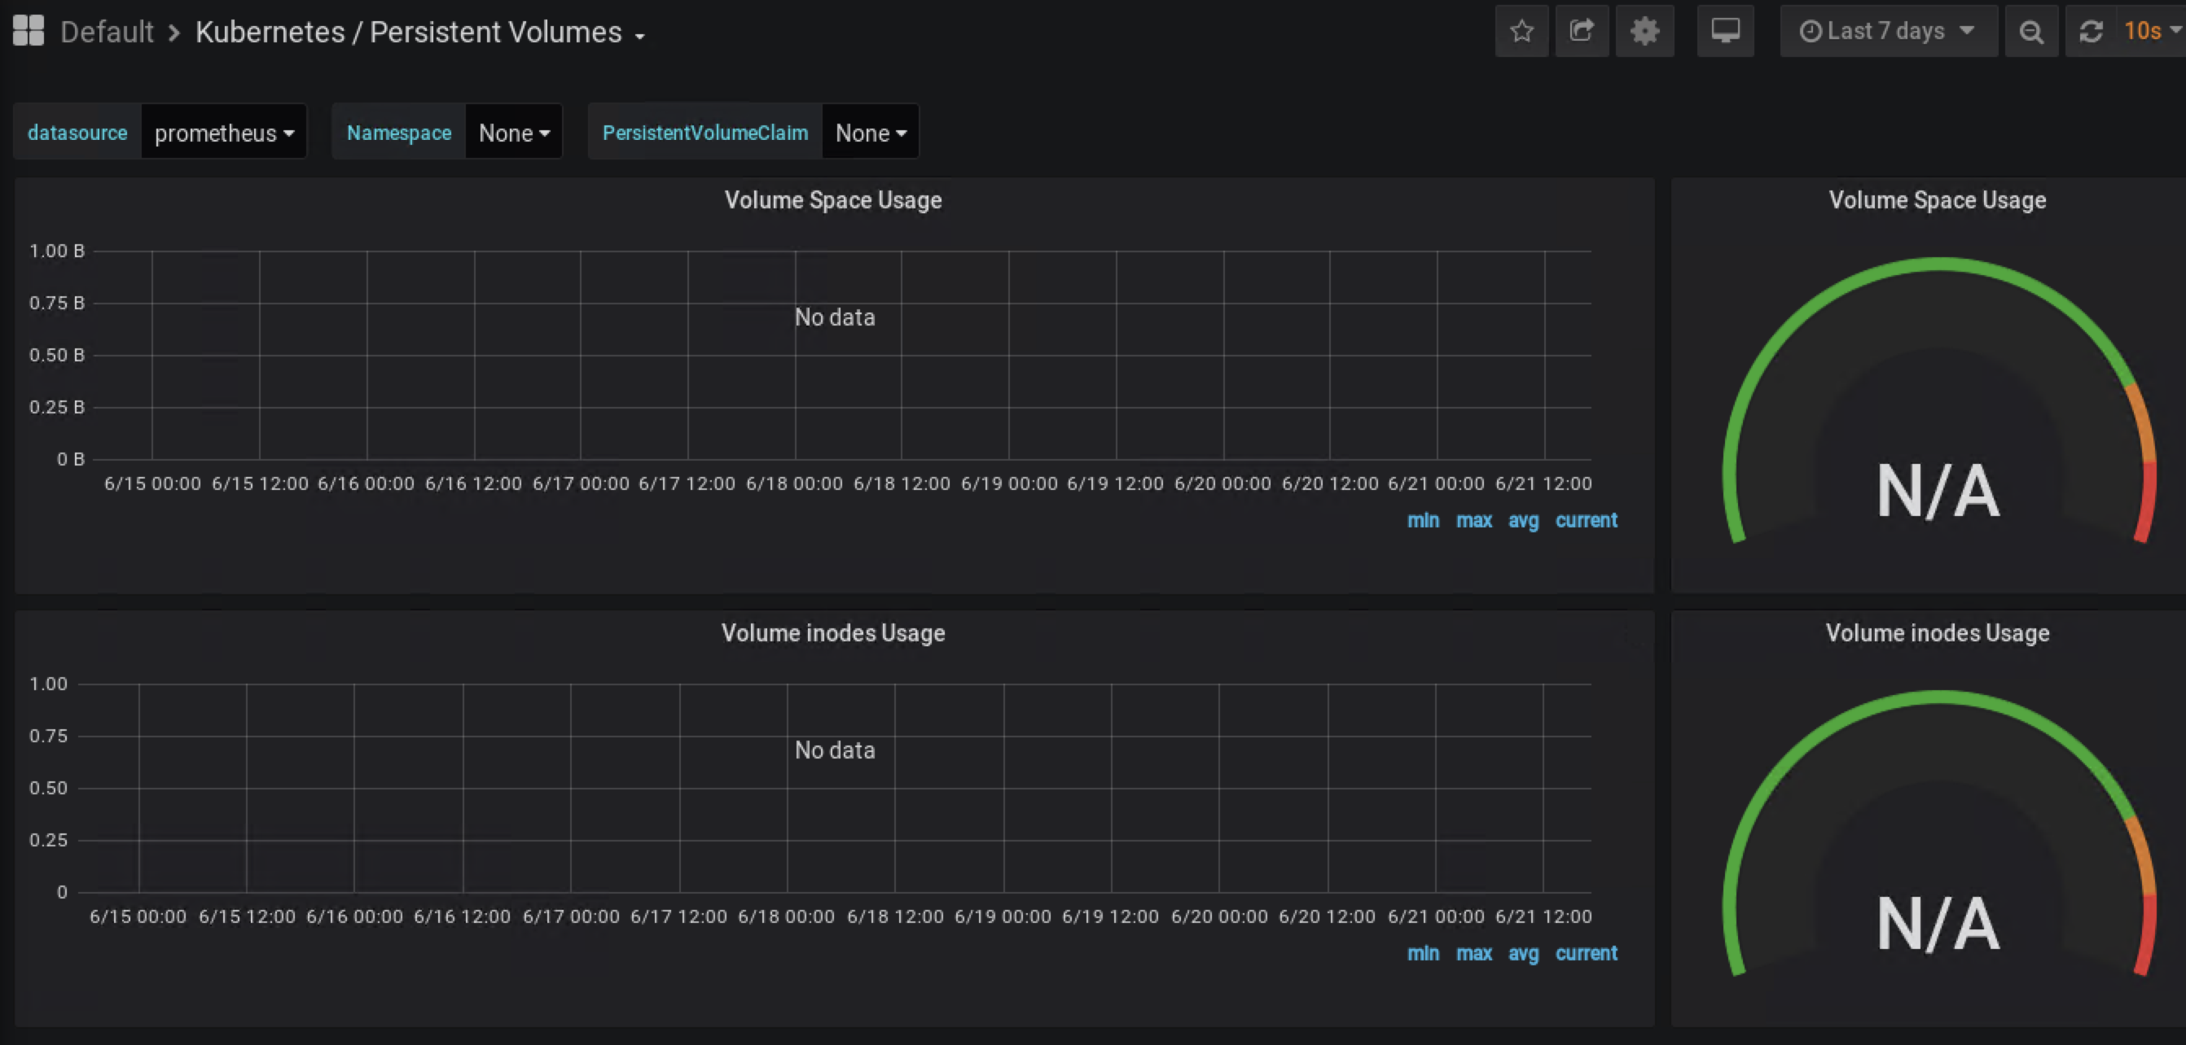This screenshot has width=2186, height=1045.
Task: Zoom out the time range with the magnifier
Action: (x=2031, y=32)
